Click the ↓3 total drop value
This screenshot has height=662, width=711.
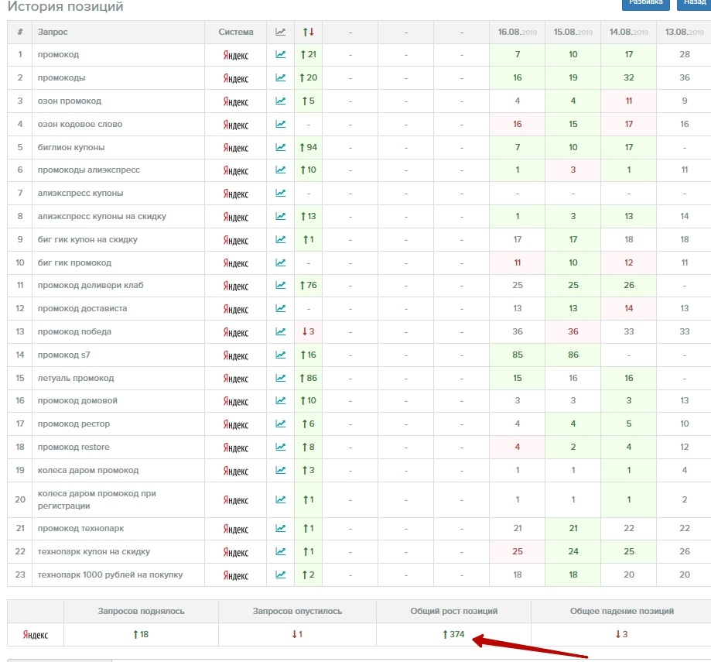tap(621, 634)
